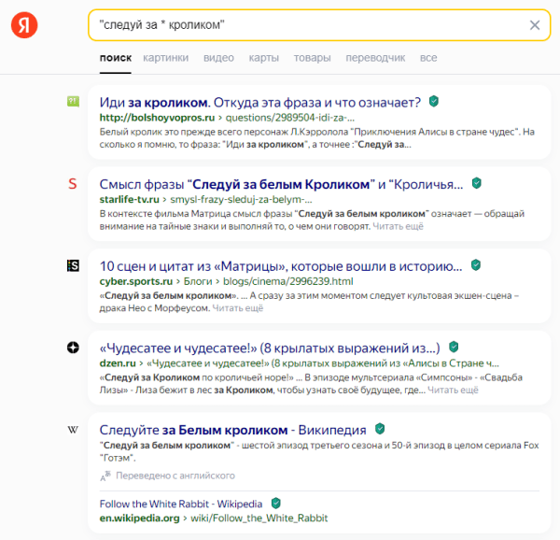Click the verified shield beside Матрицы result title
The image size is (560, 540).
(x=476, y=265)
